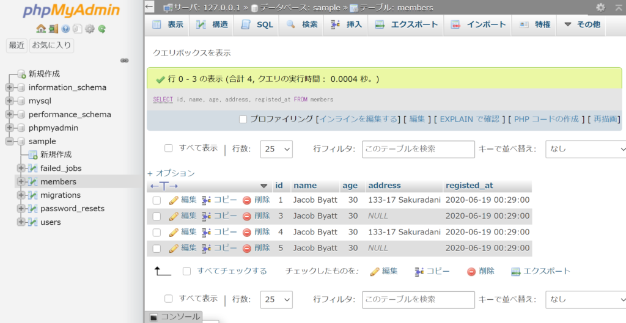Click the page settings gear at top right

pyautogui.click(x=600, y=7)
